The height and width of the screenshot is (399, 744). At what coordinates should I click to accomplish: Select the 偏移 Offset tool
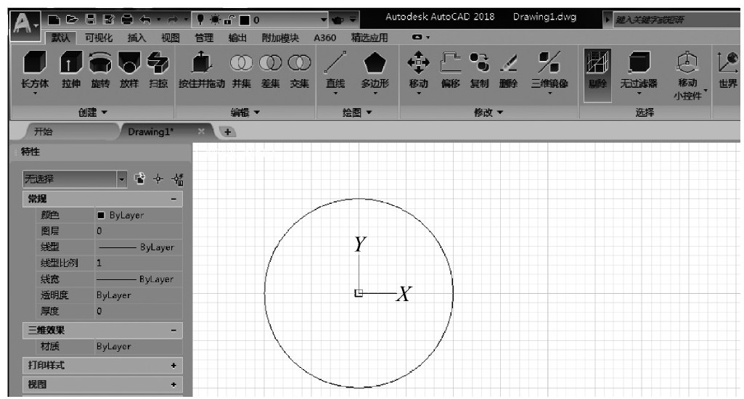(x=450, y=70)
